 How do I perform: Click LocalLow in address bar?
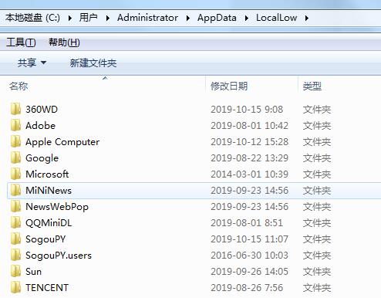pos(277,18)
